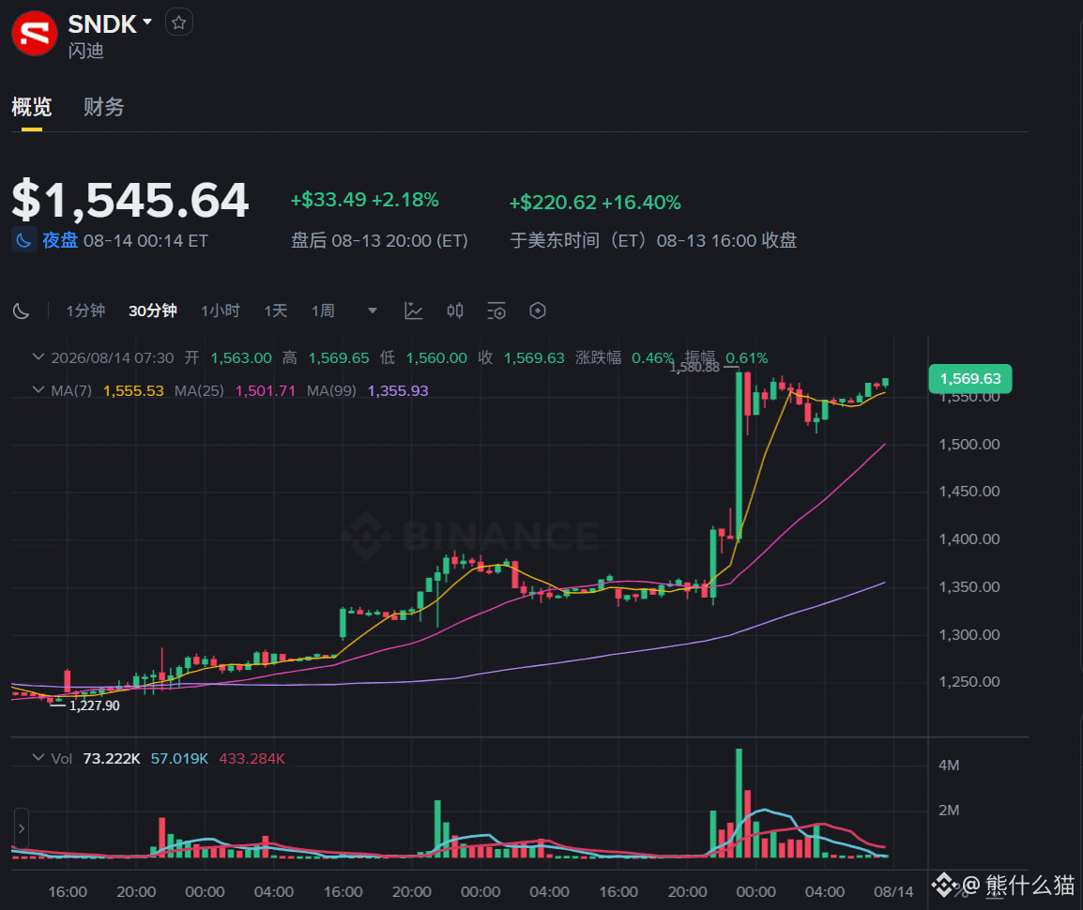Select the 1周 interval

tap(323, 311)
